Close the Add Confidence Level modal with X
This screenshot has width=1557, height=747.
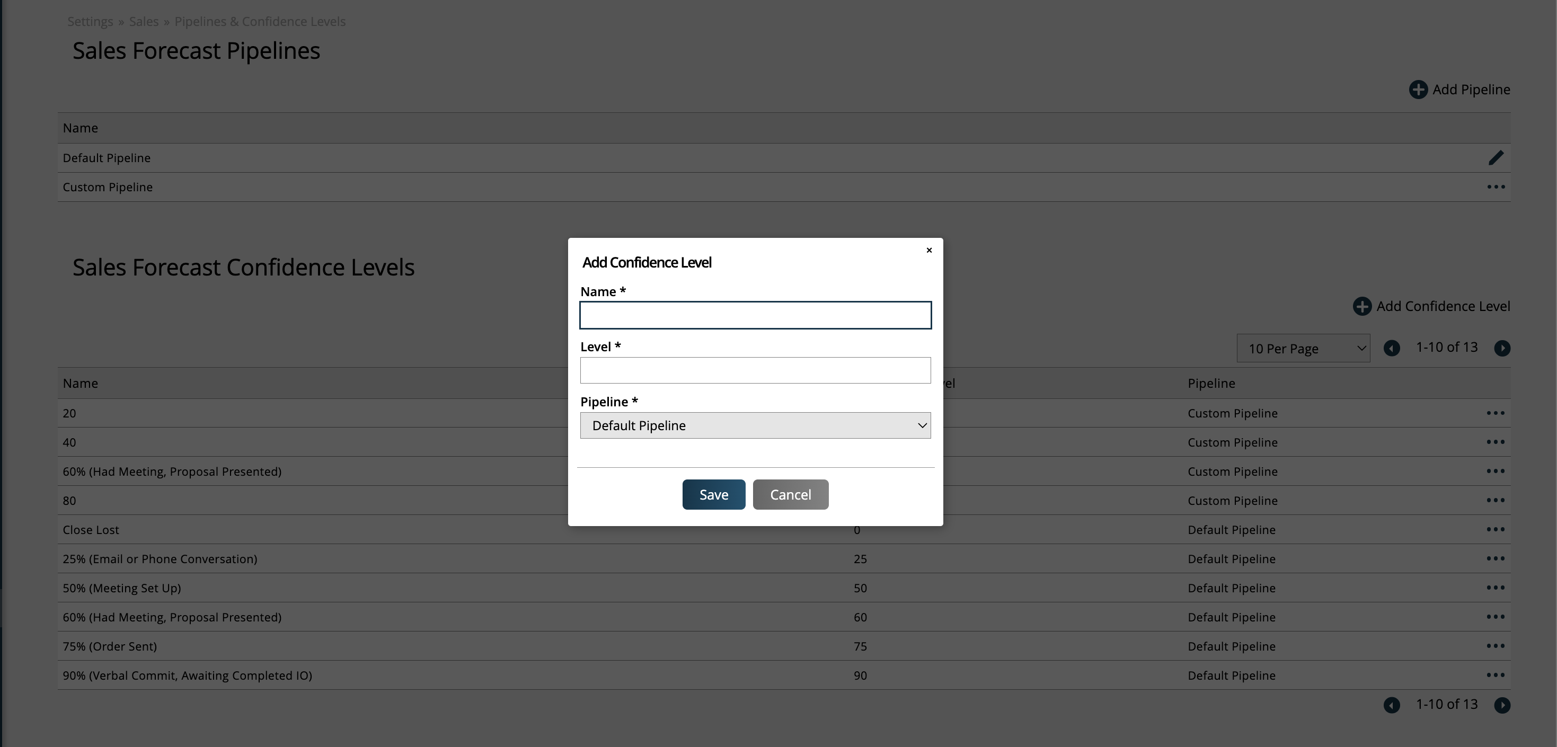coord(929,250)
